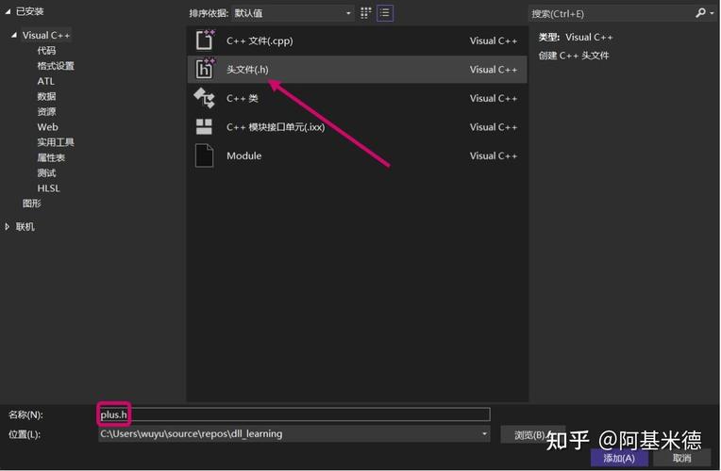Open the sort by 默认值 dropdown

coord(293,13)
